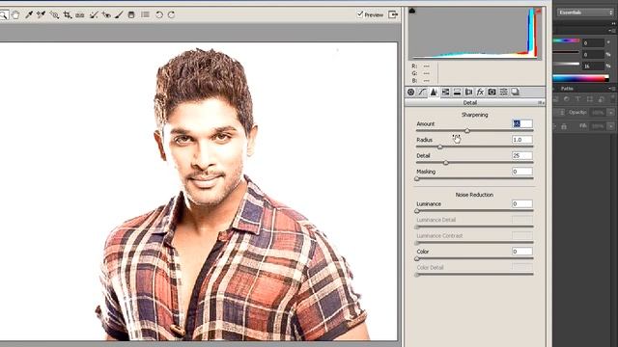Screen dimensions: 618x347
Task: Open the Photoshop Paths panel flyout menu
Action: [613, 89]
